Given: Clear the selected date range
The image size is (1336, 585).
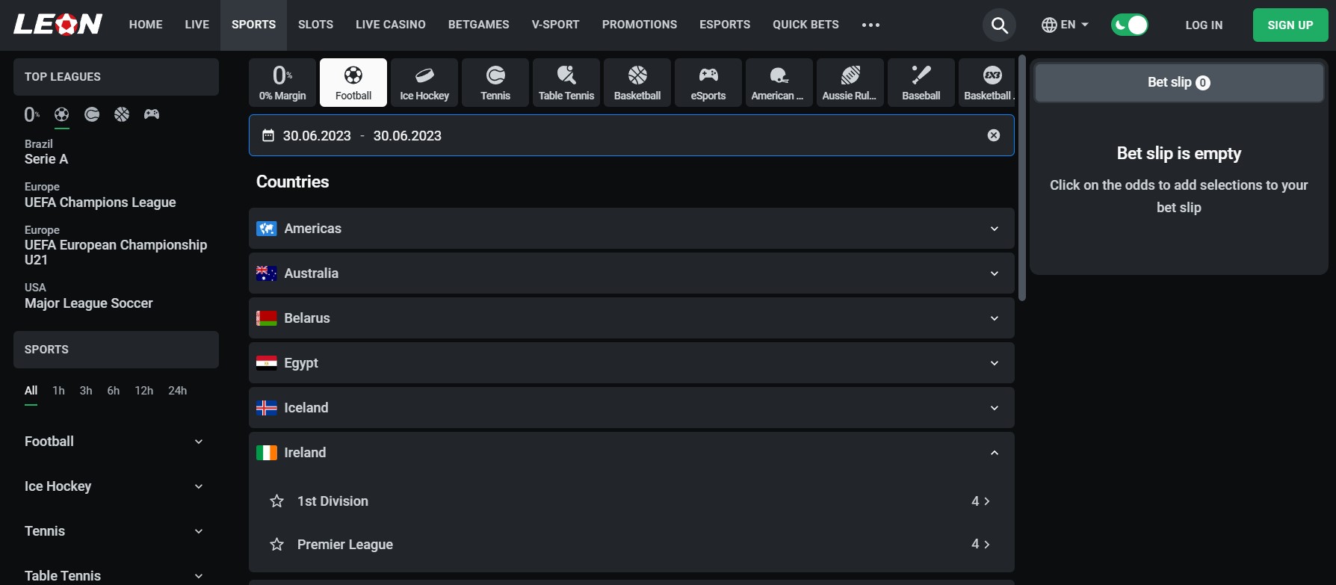Looking at the screenshot, I should [994, 135].
